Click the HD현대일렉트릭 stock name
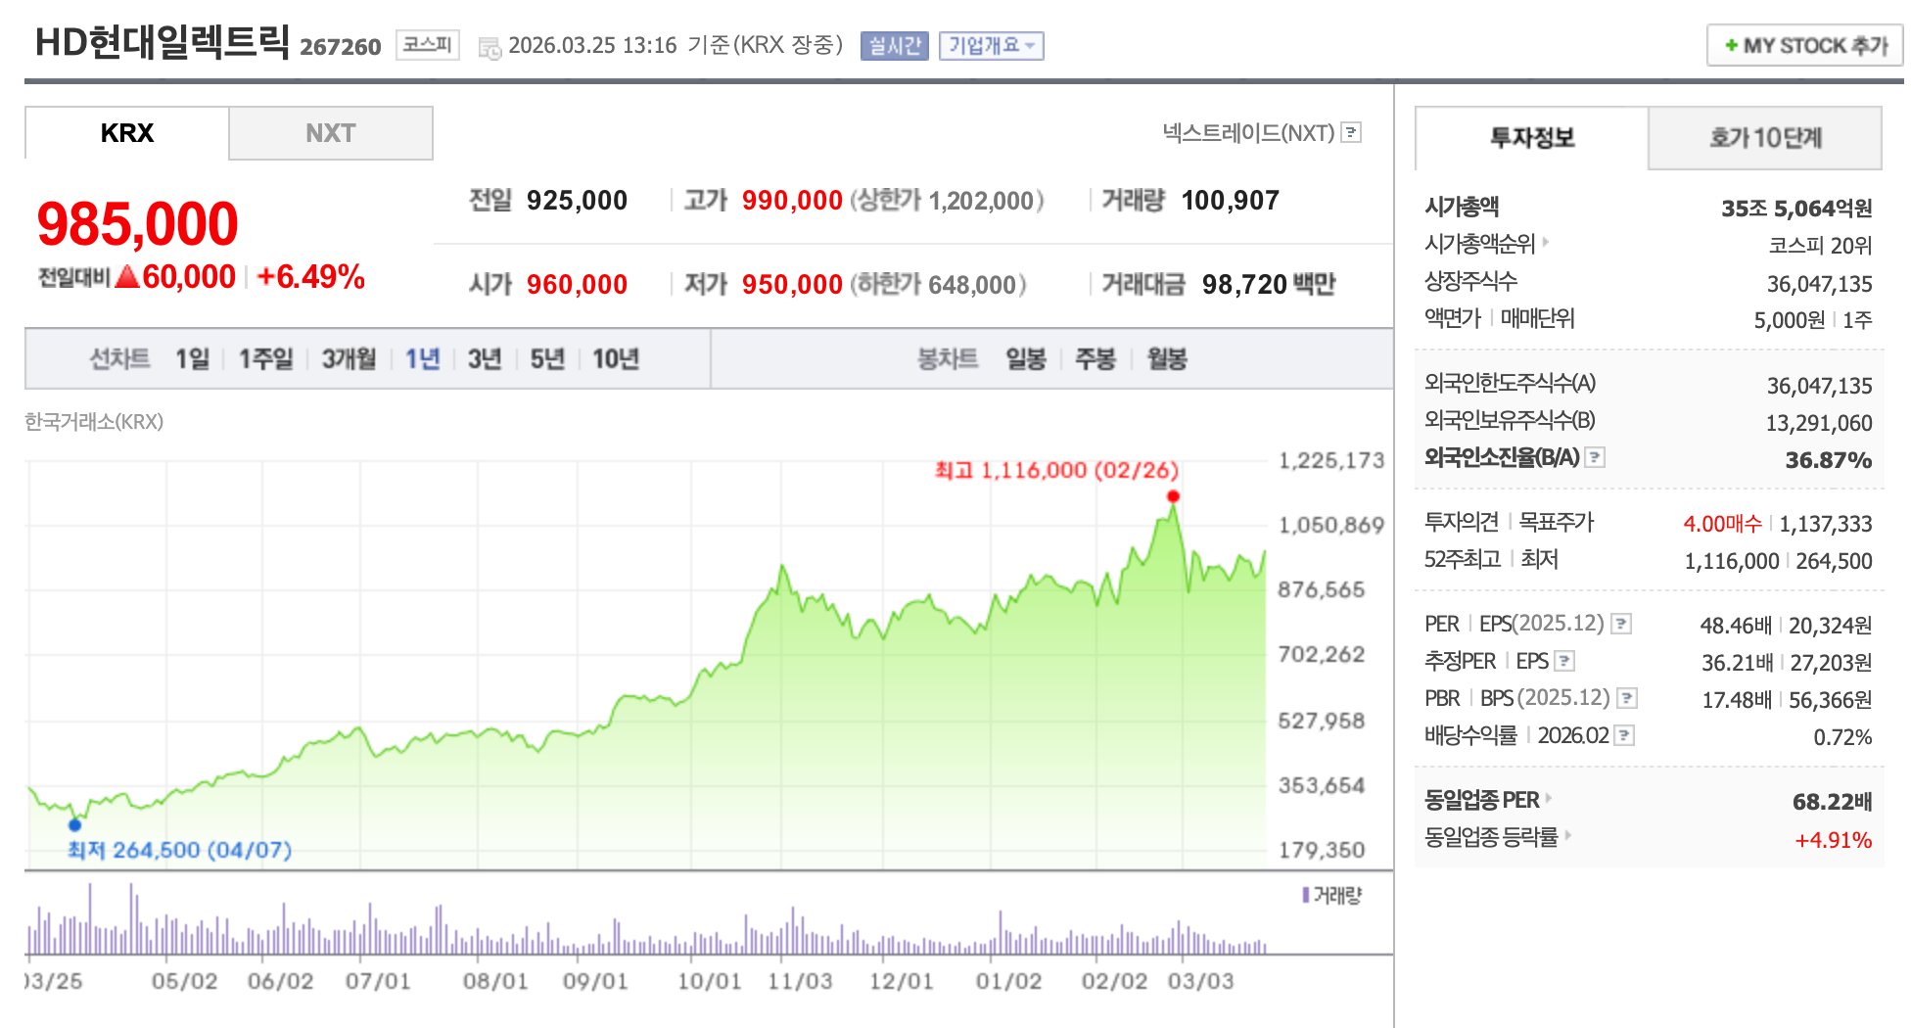1911x1028 pixels. click(x=162, y=42)
